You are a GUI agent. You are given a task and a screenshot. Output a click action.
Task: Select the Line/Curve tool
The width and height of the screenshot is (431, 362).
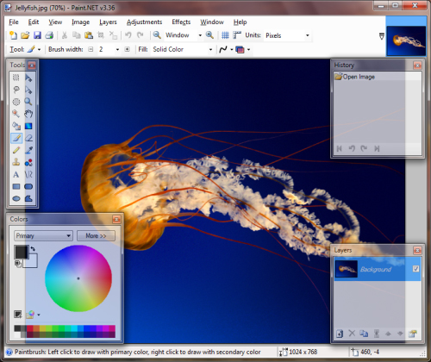(x=28, y=174)
